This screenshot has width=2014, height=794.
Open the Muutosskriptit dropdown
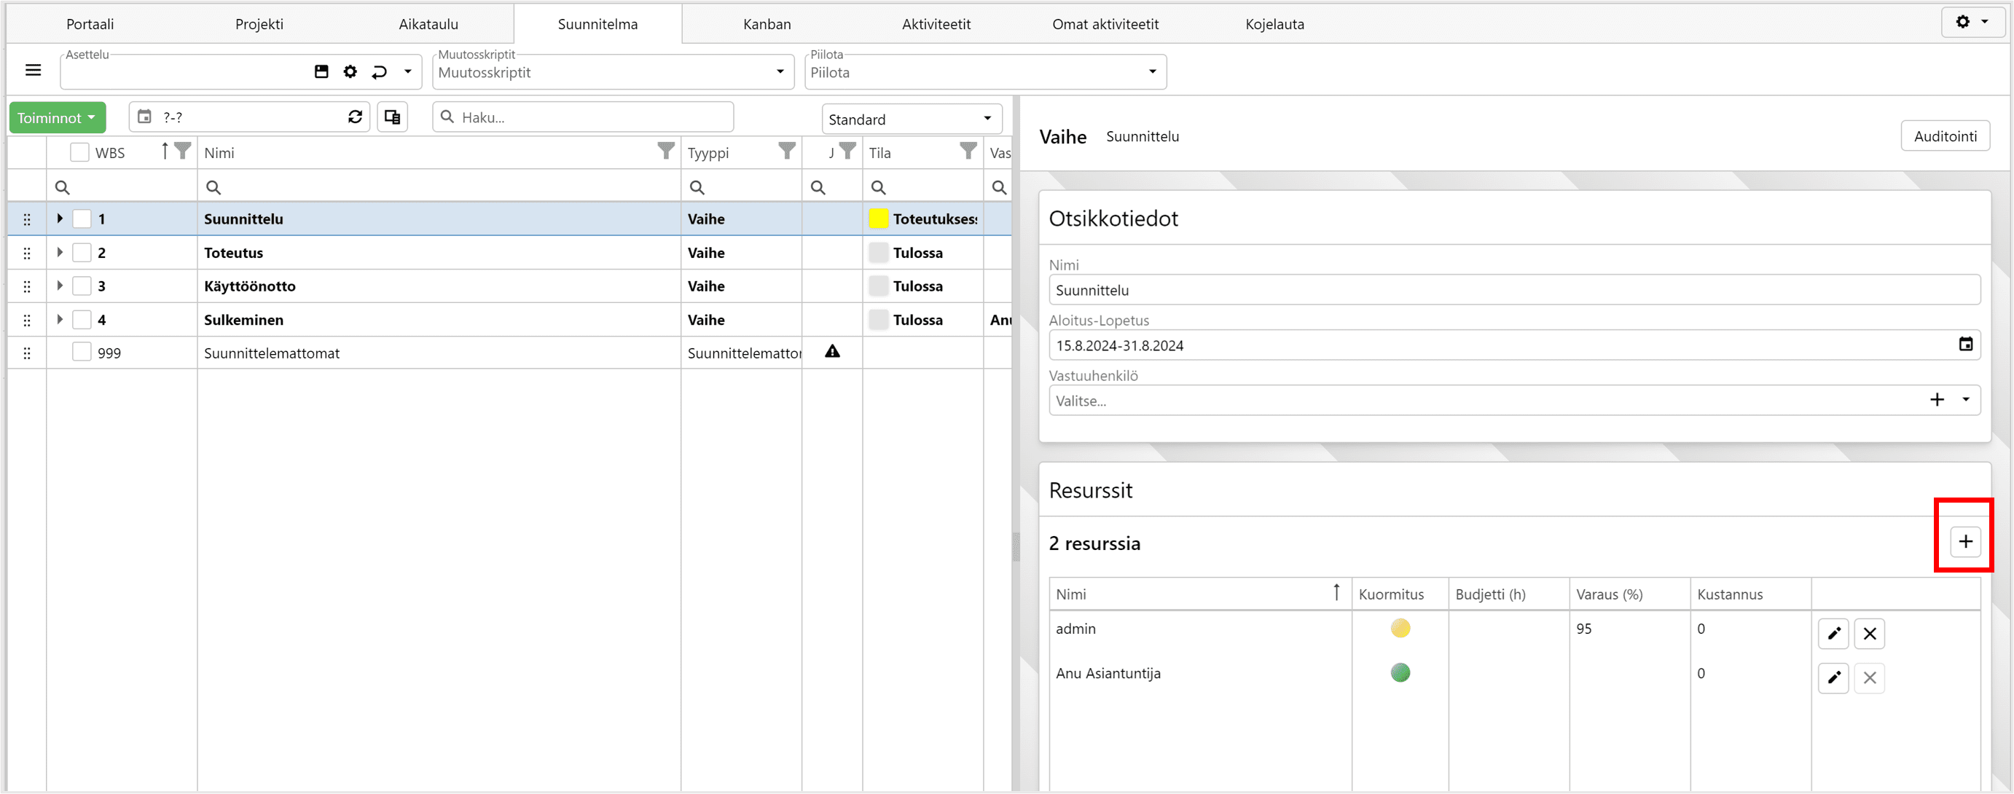click(x=612, y=72)
